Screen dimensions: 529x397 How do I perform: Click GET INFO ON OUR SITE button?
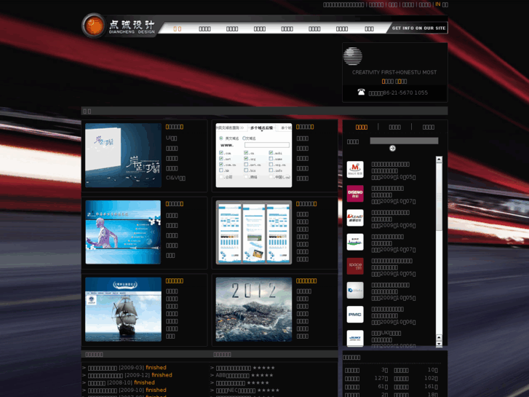pos(418,28)
